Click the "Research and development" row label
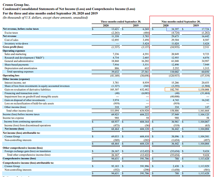This screenshot has height=177, width=214. tap(24, 58)
